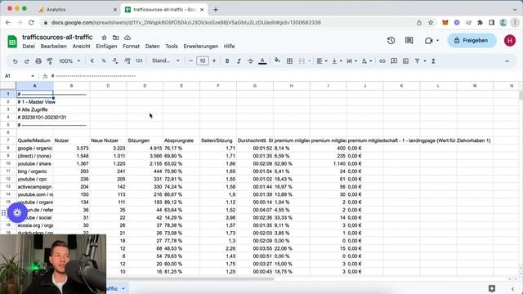Open the borders tool
This screenshot has width=523, height=294.
tap(289, 61)
